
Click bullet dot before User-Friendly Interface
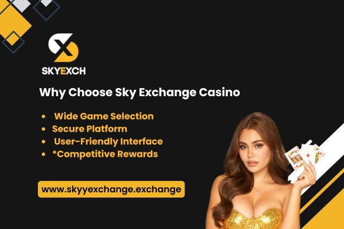coord(44,141)
